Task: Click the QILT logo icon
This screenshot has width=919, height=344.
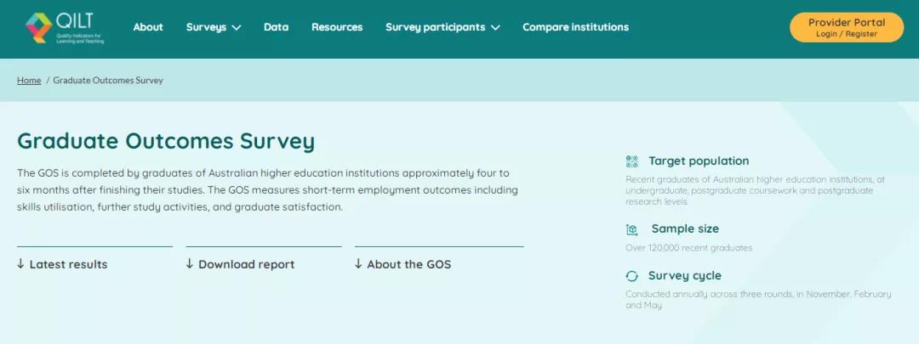Action: [x=38, y=27]
